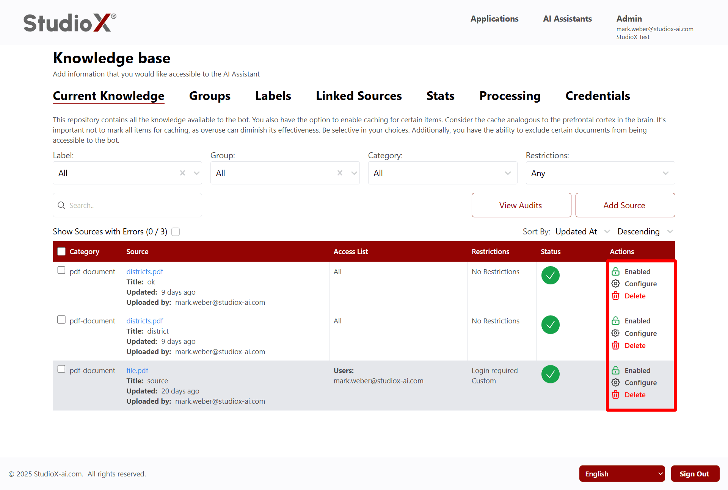The width and height of the screenshot is (728, 490).
Task: Open the Configure gear icon for file.pdf
Action: pyautogui.click(x=616, y=382)
